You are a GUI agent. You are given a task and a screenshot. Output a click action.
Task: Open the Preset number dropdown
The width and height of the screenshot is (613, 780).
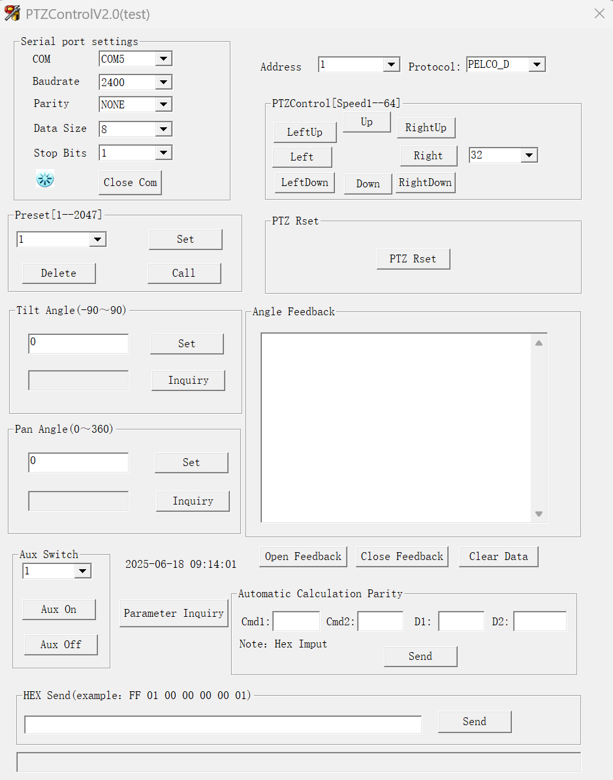point(97,240)
